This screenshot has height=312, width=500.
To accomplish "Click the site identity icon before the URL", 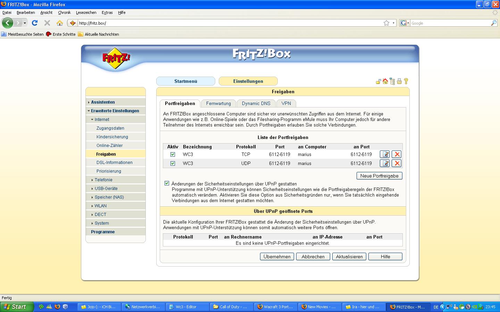I will (73, 23).
